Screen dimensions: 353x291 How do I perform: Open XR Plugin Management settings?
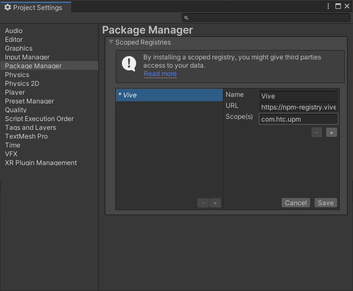[41, 163]
